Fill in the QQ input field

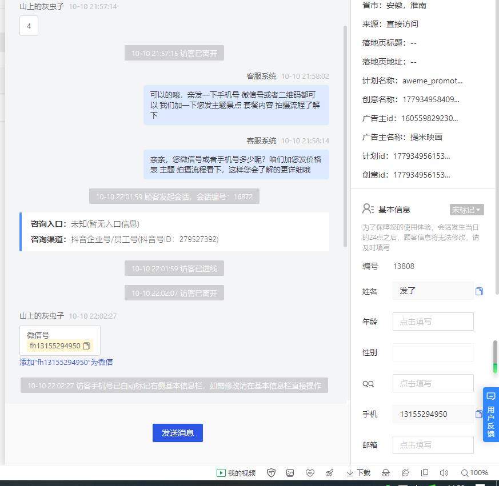(x=433, y=383)
